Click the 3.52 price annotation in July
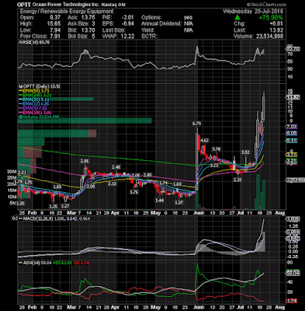This screenshot has height=311, width=305. pyautogui.click(x=245, y=152)
